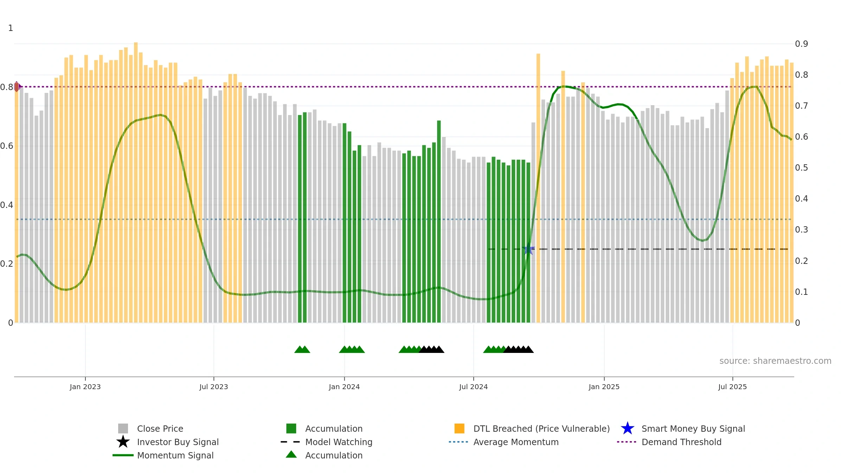Click the Close Price legend label
Viewport: 844px width, 475px height.
(160, 428)
